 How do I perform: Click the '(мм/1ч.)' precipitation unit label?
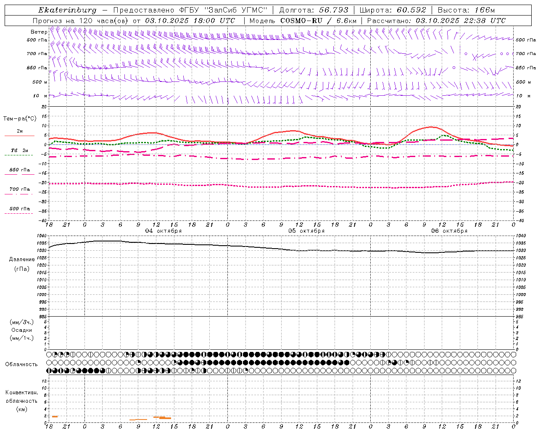[22, 338]
